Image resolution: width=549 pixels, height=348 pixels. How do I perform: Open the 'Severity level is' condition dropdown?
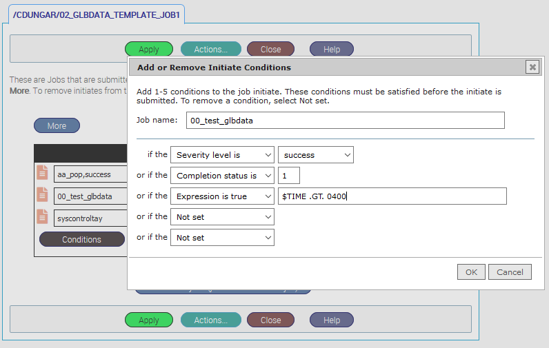pos(221,155)
